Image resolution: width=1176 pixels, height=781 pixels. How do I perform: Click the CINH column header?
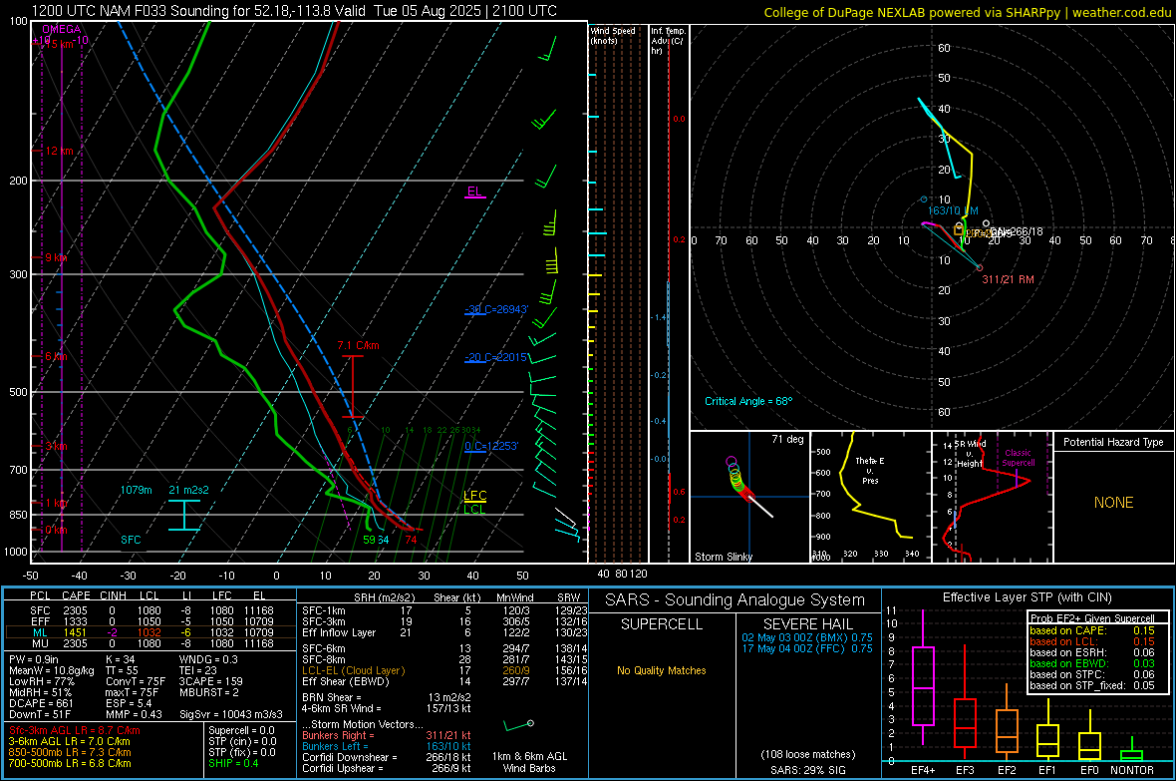point(114,595)
